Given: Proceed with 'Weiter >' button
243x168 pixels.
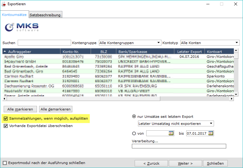Looking at the screenshot, I should pos(185,163).
